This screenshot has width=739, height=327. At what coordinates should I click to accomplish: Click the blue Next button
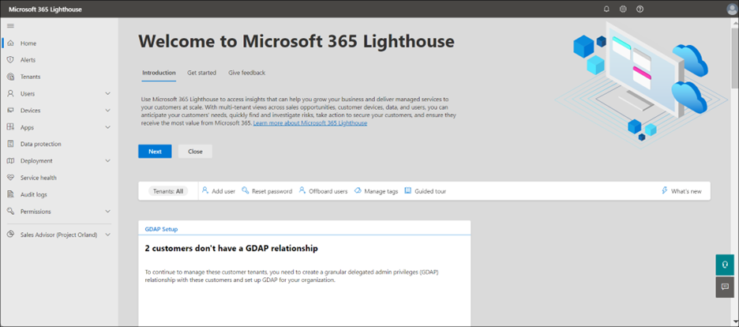(155, 151)
